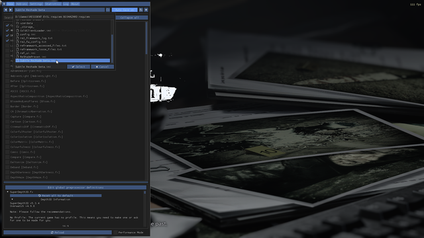
Task: Collapse the SuperDepth3D.fx section
Action: pyautogui.click(x=7, y=192)
